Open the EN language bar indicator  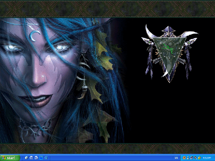(176, 158)
